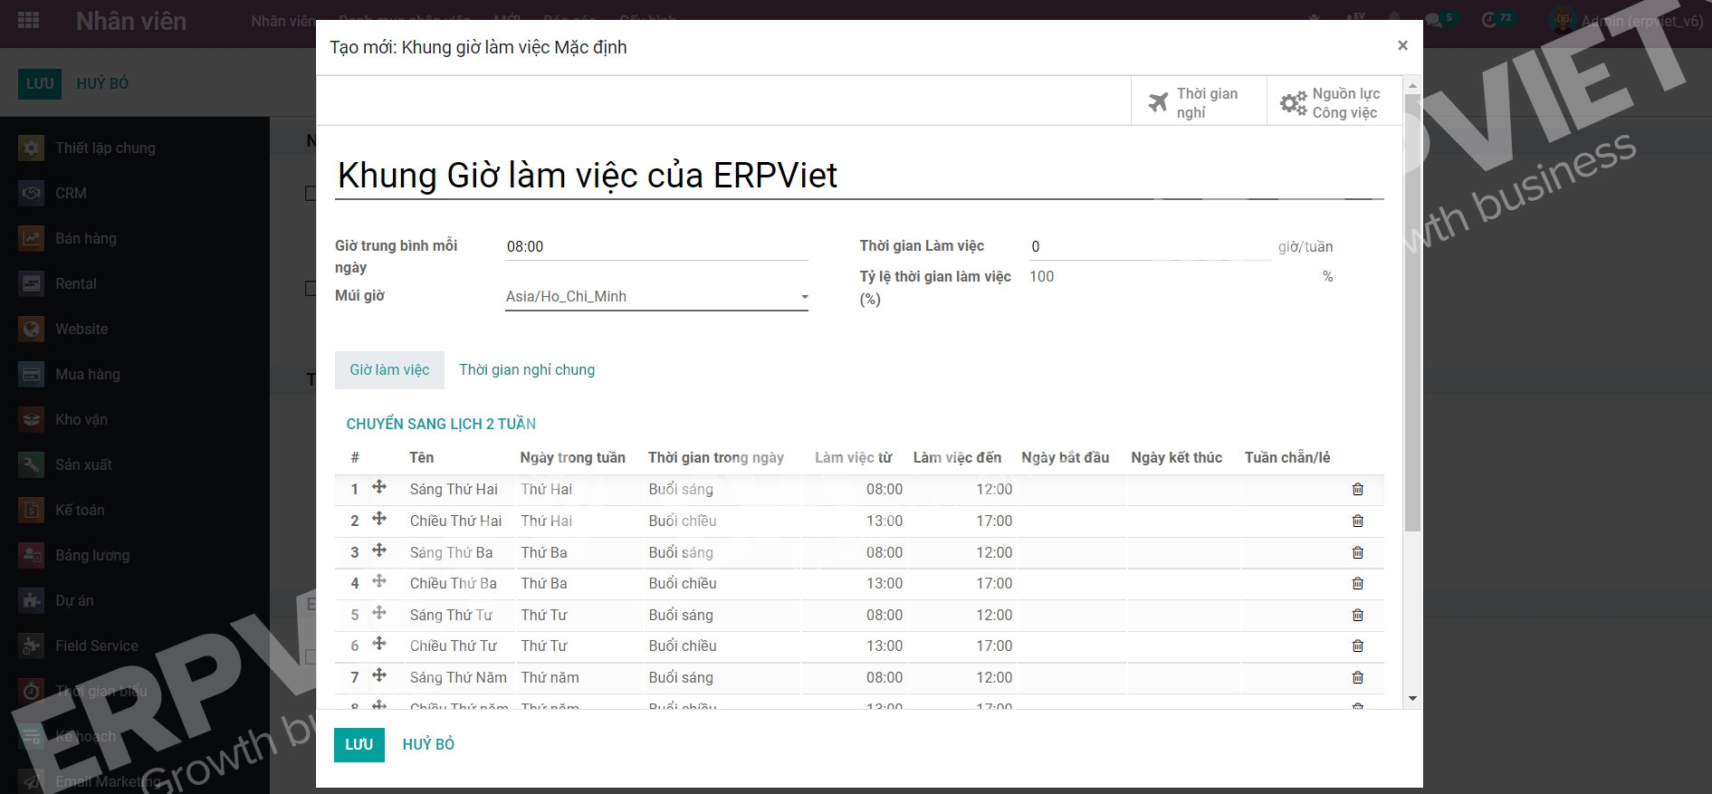Save the dialog with the LƯU button
This screenshot has width=1712, height=794.
pyautogui.click(x=359, y=744)
